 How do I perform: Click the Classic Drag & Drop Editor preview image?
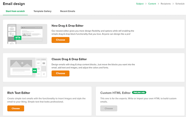coord(27,67)
